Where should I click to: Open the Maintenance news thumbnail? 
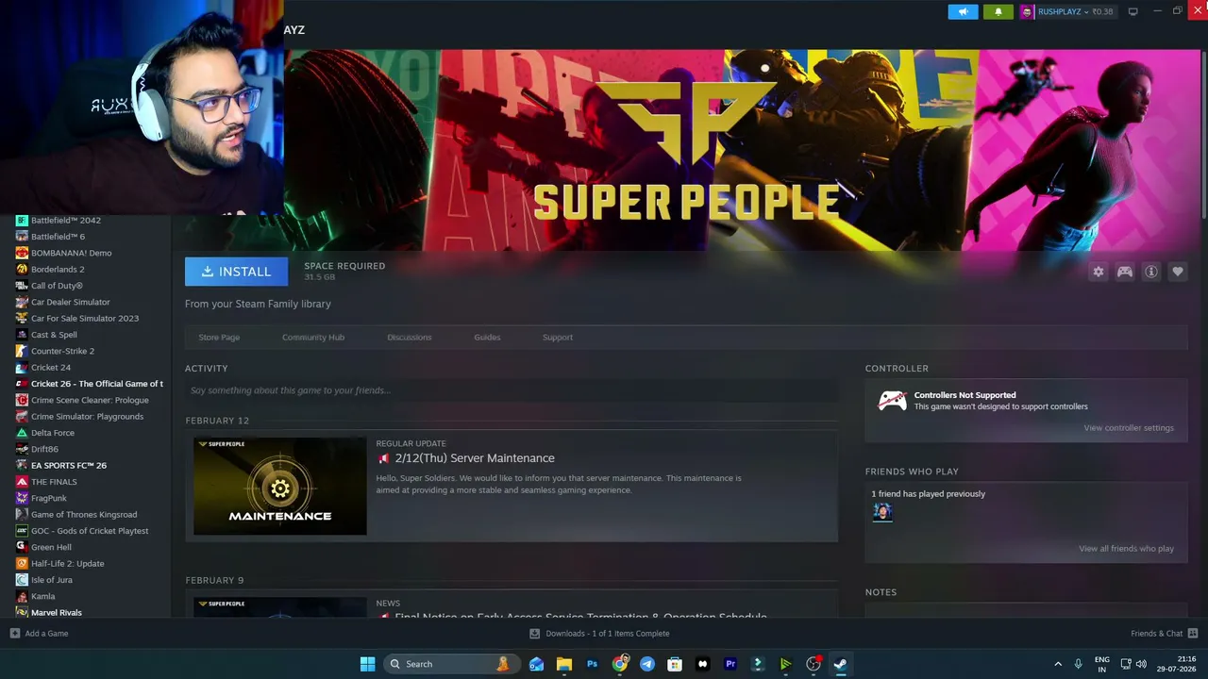click(x=280, y=486)
